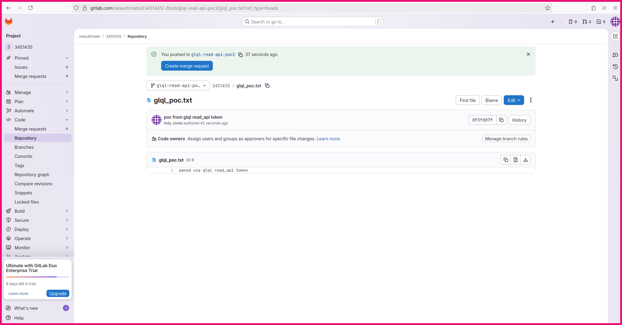
Task: Open Locked files in the sidebar
Action: tap(38, 202)
